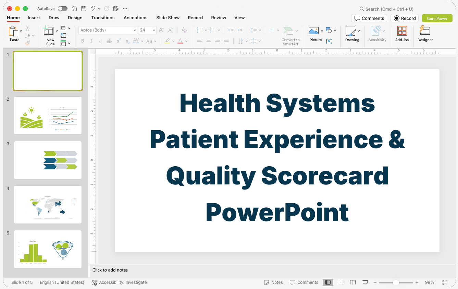The width and height of the screenshot is (458, 289).
Task: Click the Numbering list icon
Action: point(212,30)
